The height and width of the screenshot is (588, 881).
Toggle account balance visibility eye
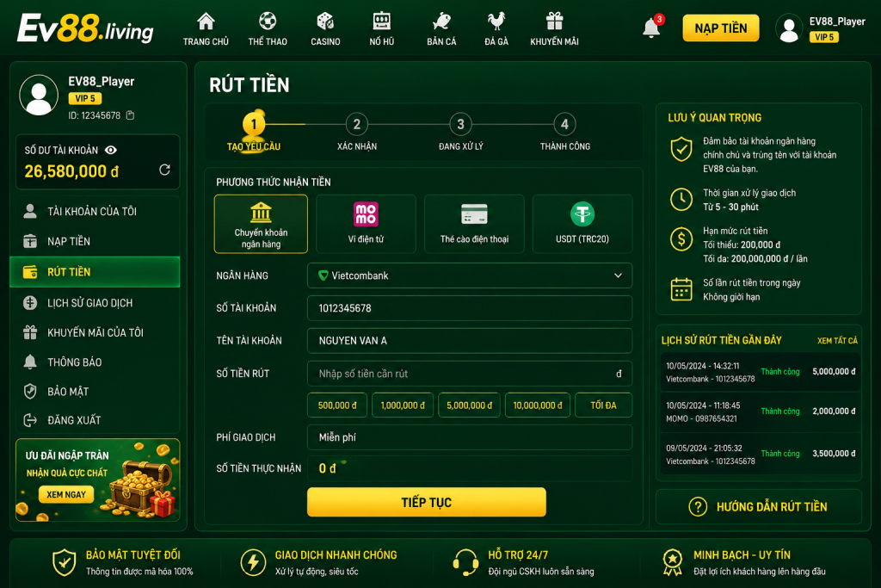(111, 150)
